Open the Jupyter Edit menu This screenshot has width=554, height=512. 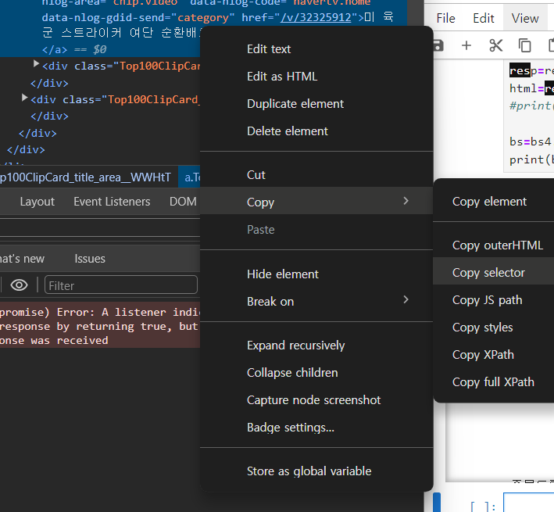click(x=484, y=19)
